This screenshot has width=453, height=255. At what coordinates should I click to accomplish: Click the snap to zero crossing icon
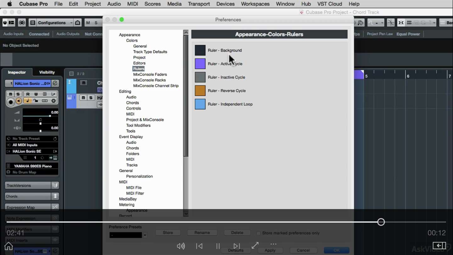click(x=391, y=23)
